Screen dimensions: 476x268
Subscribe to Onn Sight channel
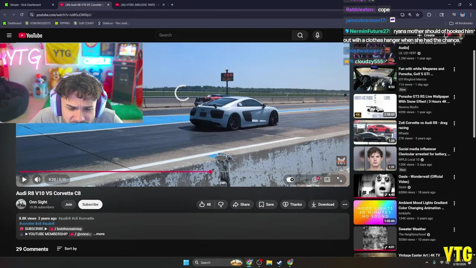[x=90, y=204]
